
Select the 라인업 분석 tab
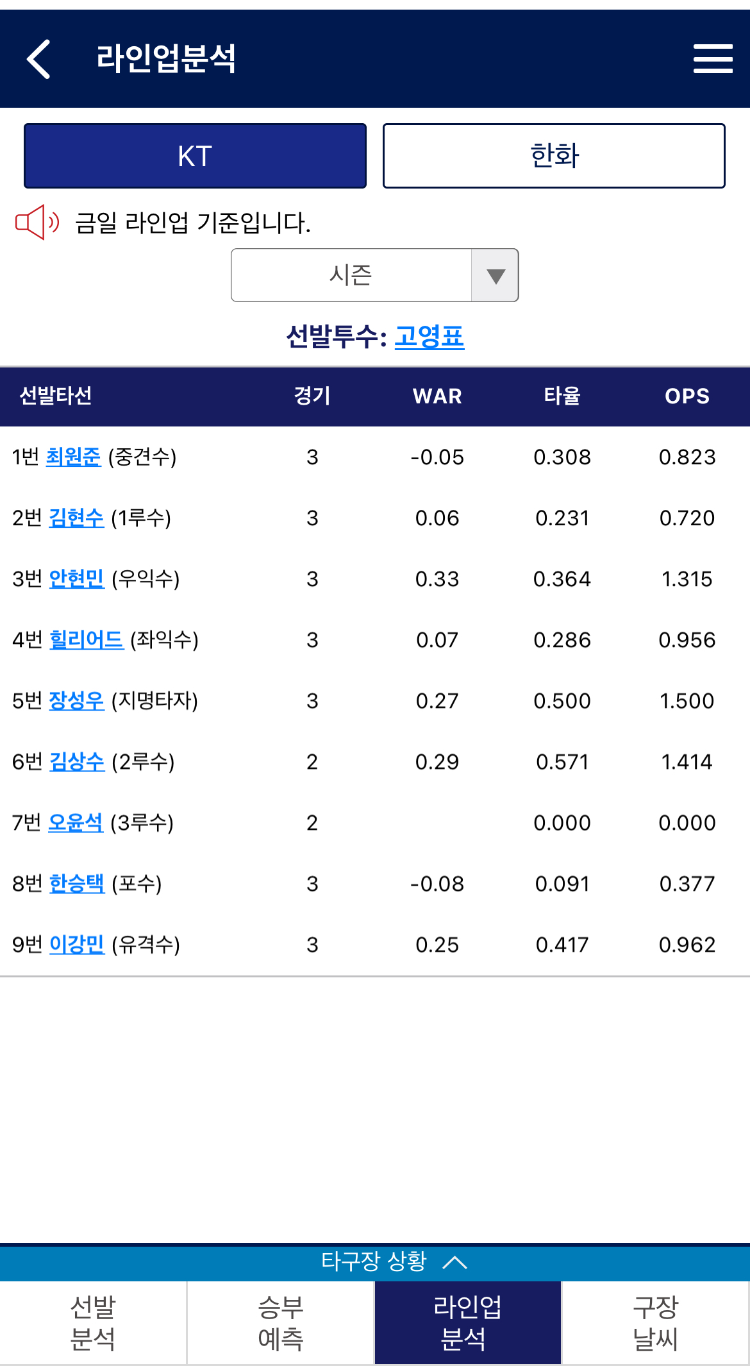pos(468,1322)
